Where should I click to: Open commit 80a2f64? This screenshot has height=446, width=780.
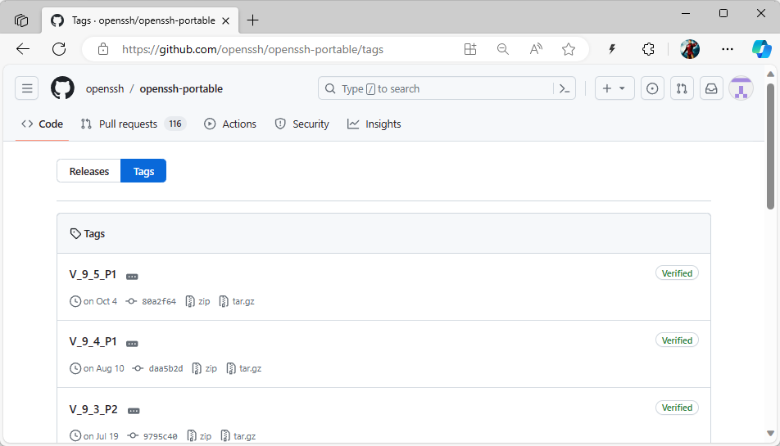tap(158, 301)
